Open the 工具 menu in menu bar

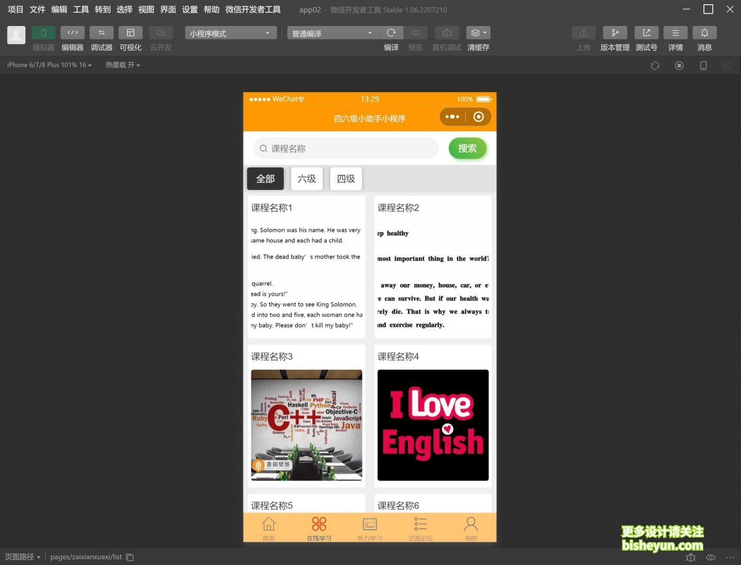click(81, 10)
